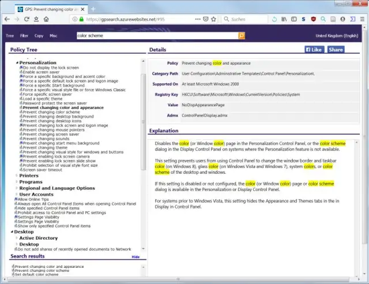Click the orange search icon next to search box
Image resolution: width=369 pixels, height=284 pixels.
(241, 36)
